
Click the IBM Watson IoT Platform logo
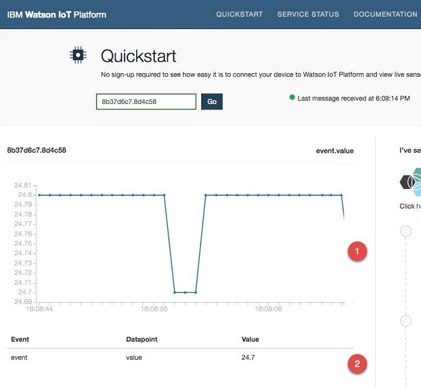click(57, 14)
